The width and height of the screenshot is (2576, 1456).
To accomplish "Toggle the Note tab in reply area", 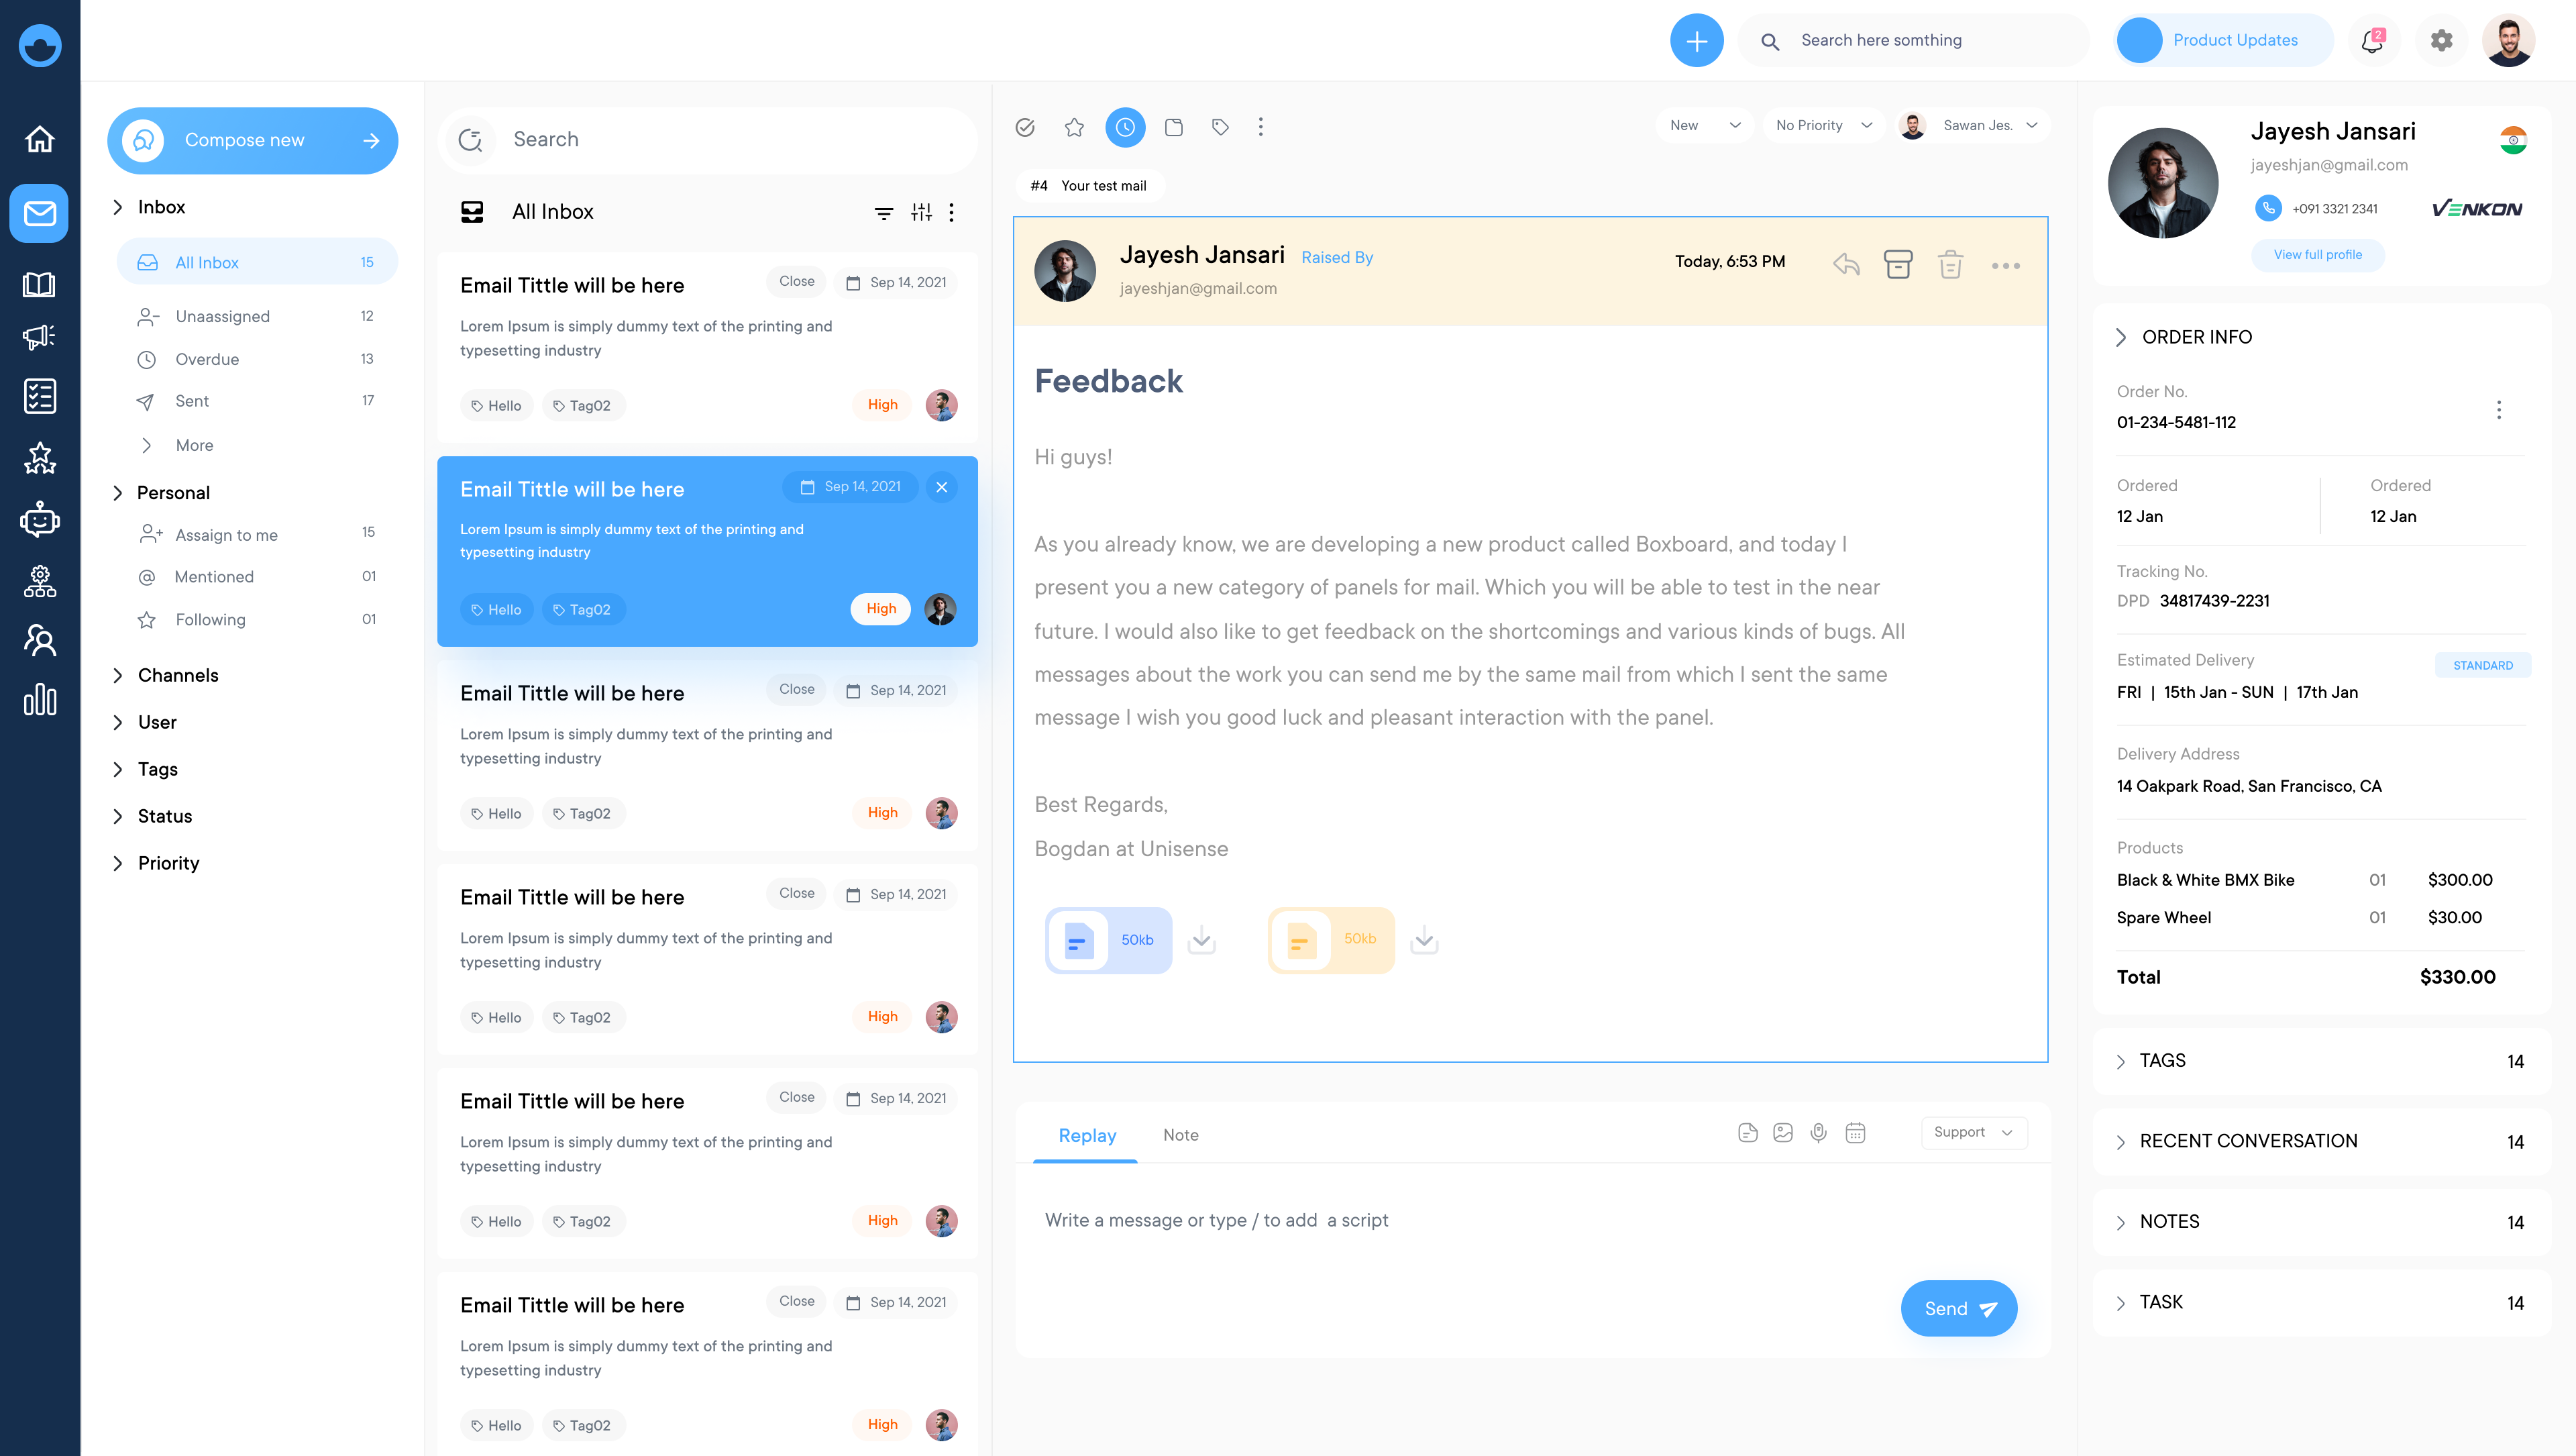I will point(1180,1134).
